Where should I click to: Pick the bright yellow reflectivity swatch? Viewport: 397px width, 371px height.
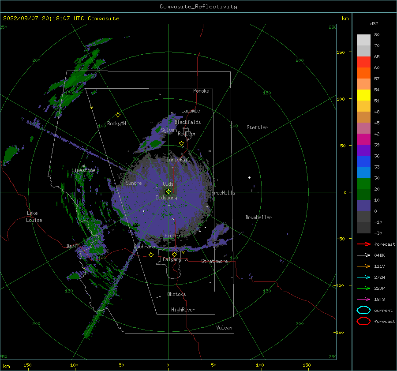(363, 95)
